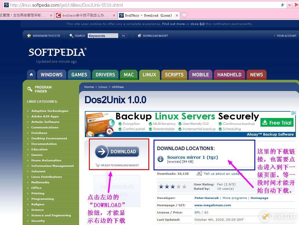Open the Home Automation category
The image size is (299, 225).
(46, 160)
